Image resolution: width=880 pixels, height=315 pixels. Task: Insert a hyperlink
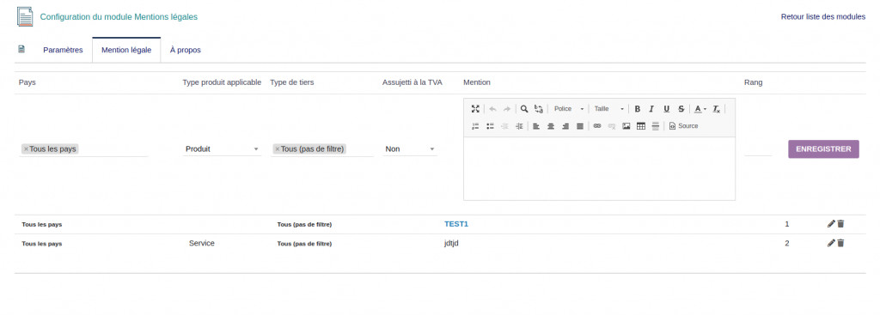tap(597, 126)
